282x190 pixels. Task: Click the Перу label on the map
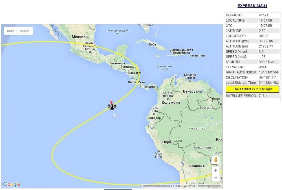tap(167, 142)
